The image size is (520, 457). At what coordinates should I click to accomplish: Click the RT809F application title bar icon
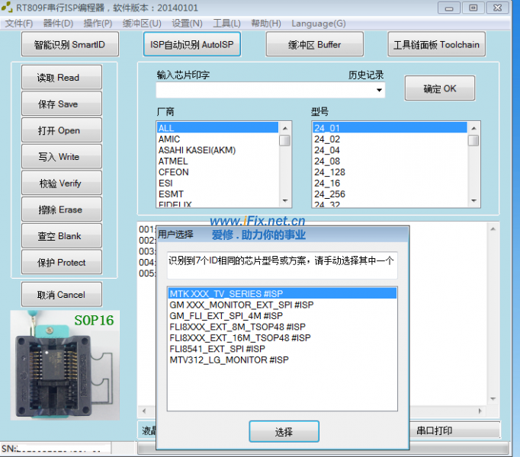click(7, 7)
